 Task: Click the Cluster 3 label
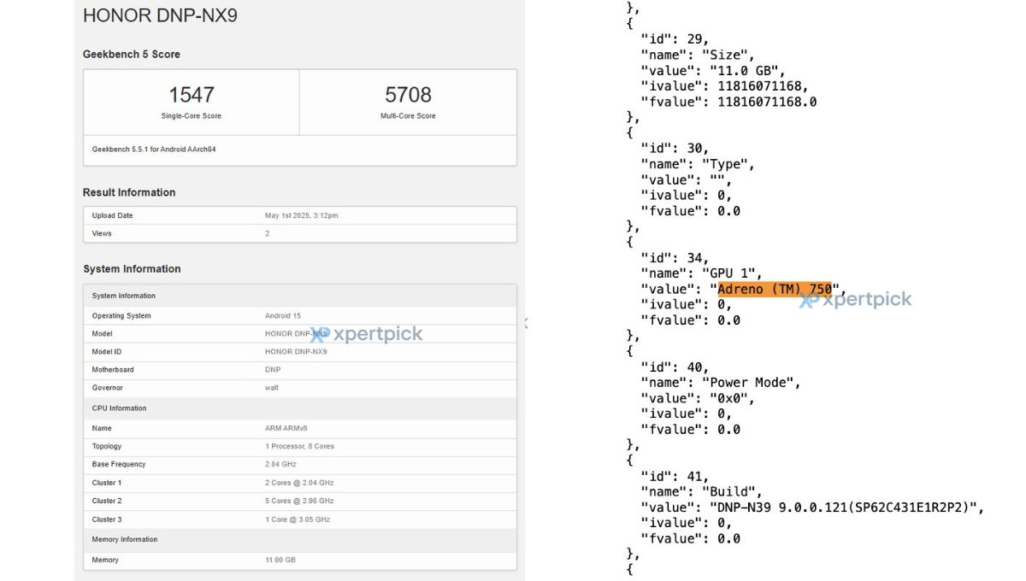coord(107,519)
